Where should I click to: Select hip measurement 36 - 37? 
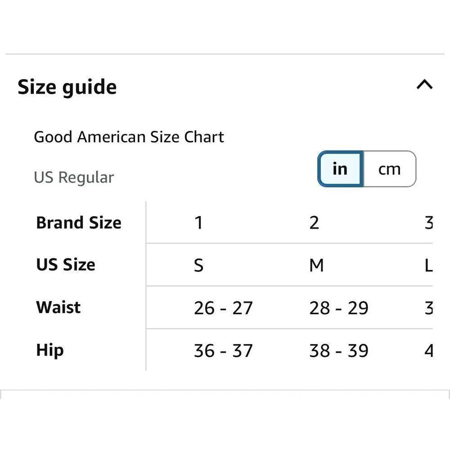tap(223, 351)
